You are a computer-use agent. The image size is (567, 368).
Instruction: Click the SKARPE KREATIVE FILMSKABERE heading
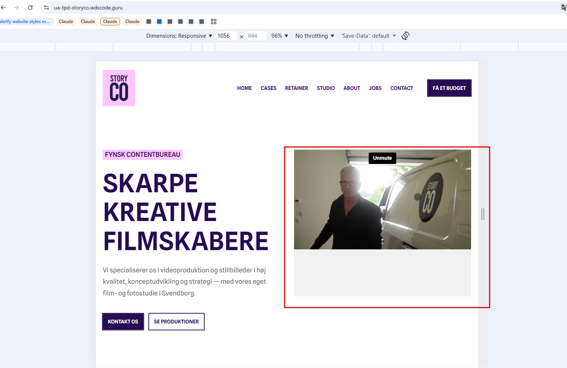(186, 212)
